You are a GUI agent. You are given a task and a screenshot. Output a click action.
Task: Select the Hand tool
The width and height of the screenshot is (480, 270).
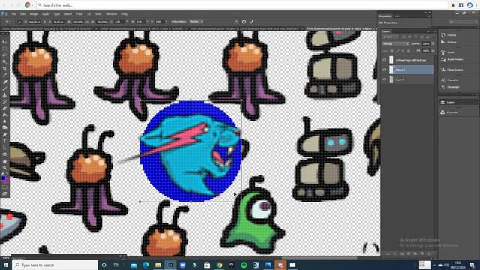[x=4, y=162]
